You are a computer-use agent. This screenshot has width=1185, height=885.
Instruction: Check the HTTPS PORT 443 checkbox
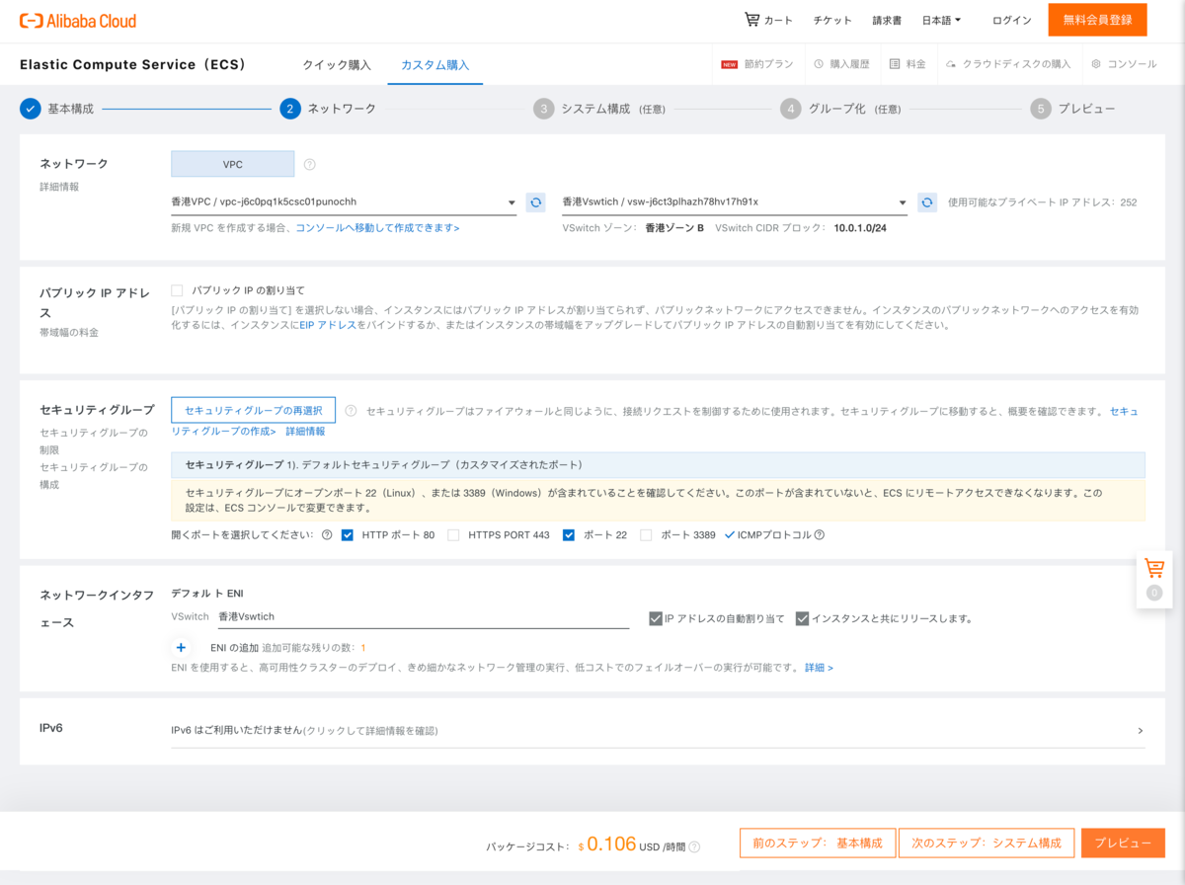454,535
